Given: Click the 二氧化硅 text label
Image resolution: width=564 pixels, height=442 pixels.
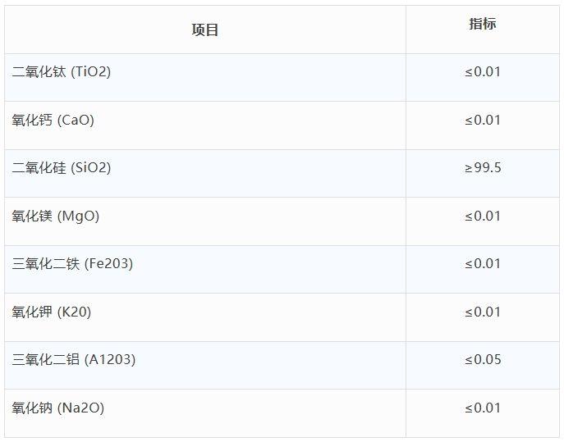Looking at the screenshot, I should [39, 168].
